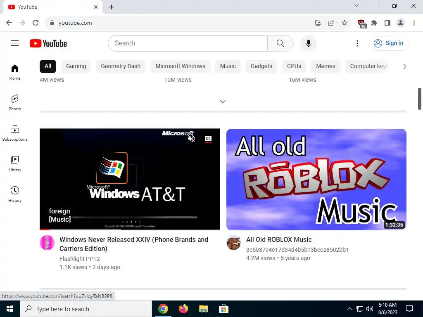Image resolution: width=423 pixels, height=317 pixels.
Task: Go back with the browser back arrow
Action: click(x=9, y=23)
